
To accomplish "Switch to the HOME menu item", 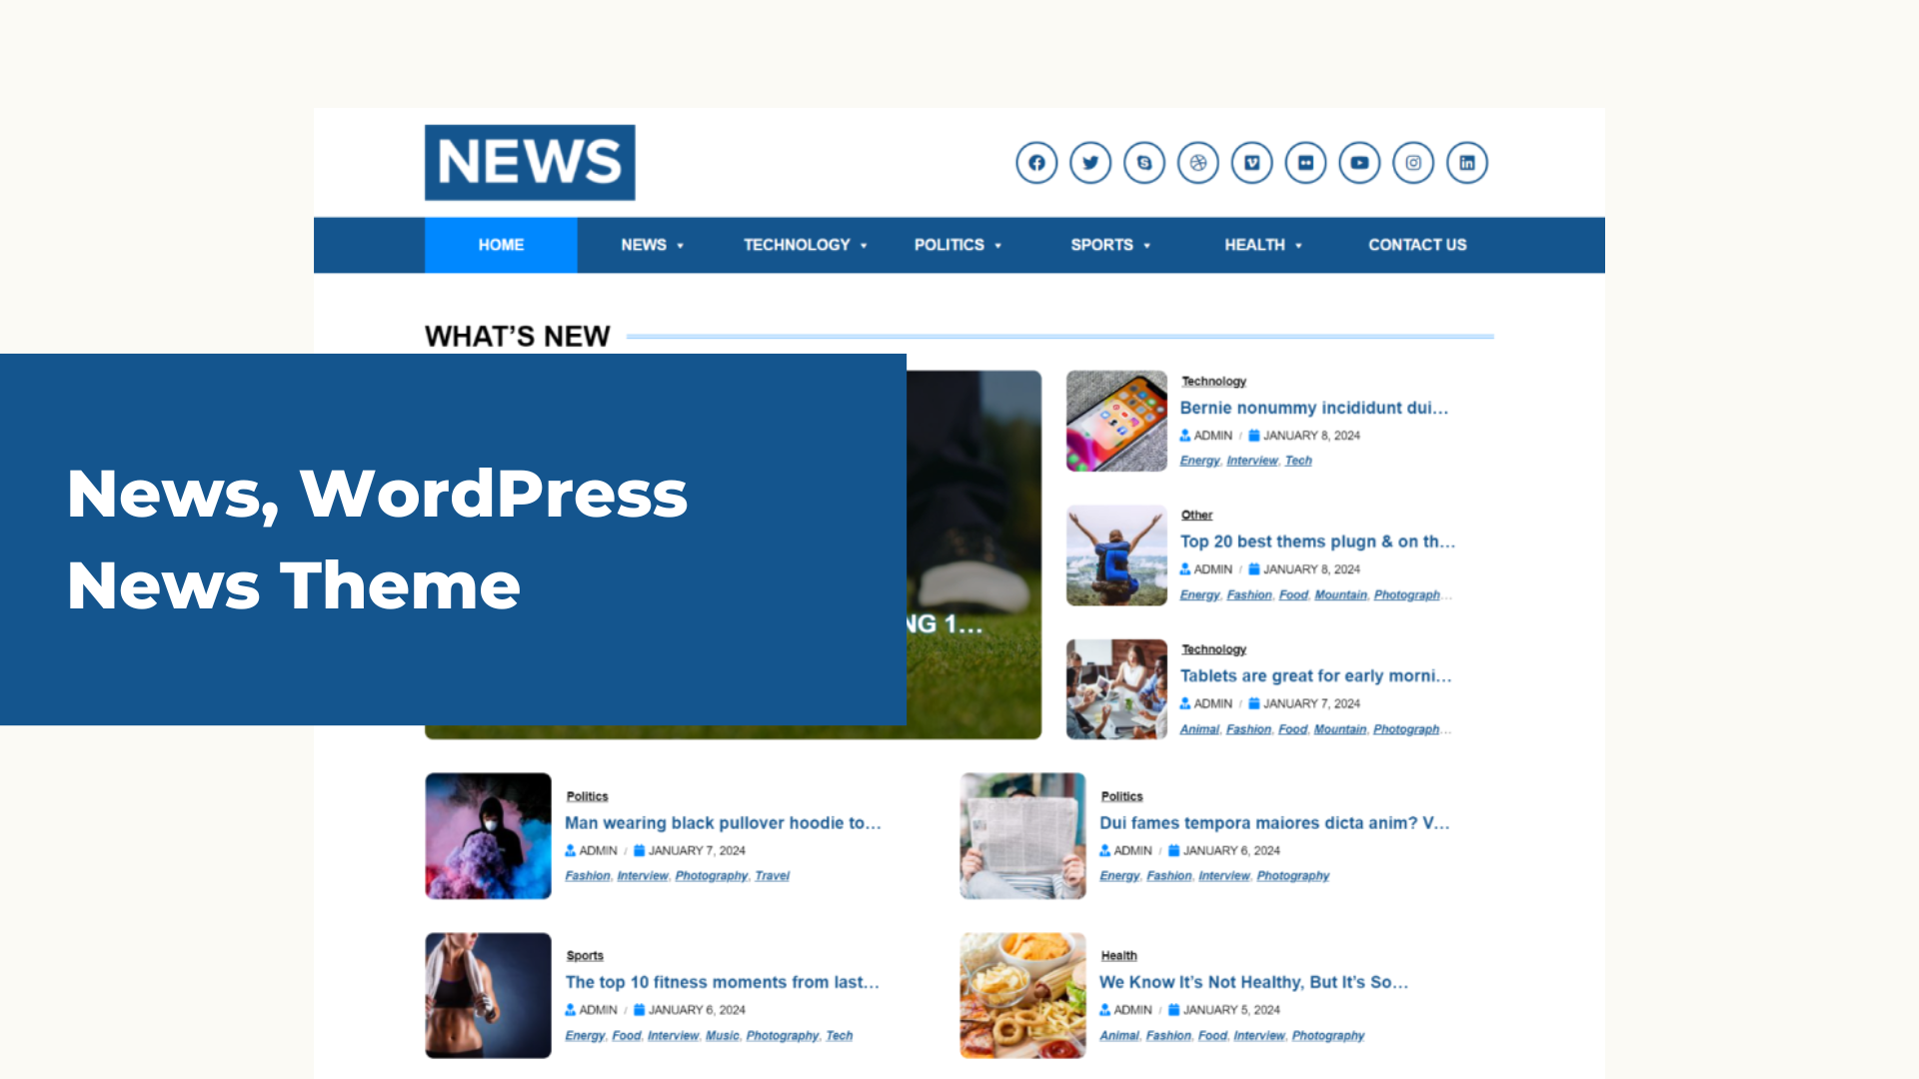I will point(500,245).
